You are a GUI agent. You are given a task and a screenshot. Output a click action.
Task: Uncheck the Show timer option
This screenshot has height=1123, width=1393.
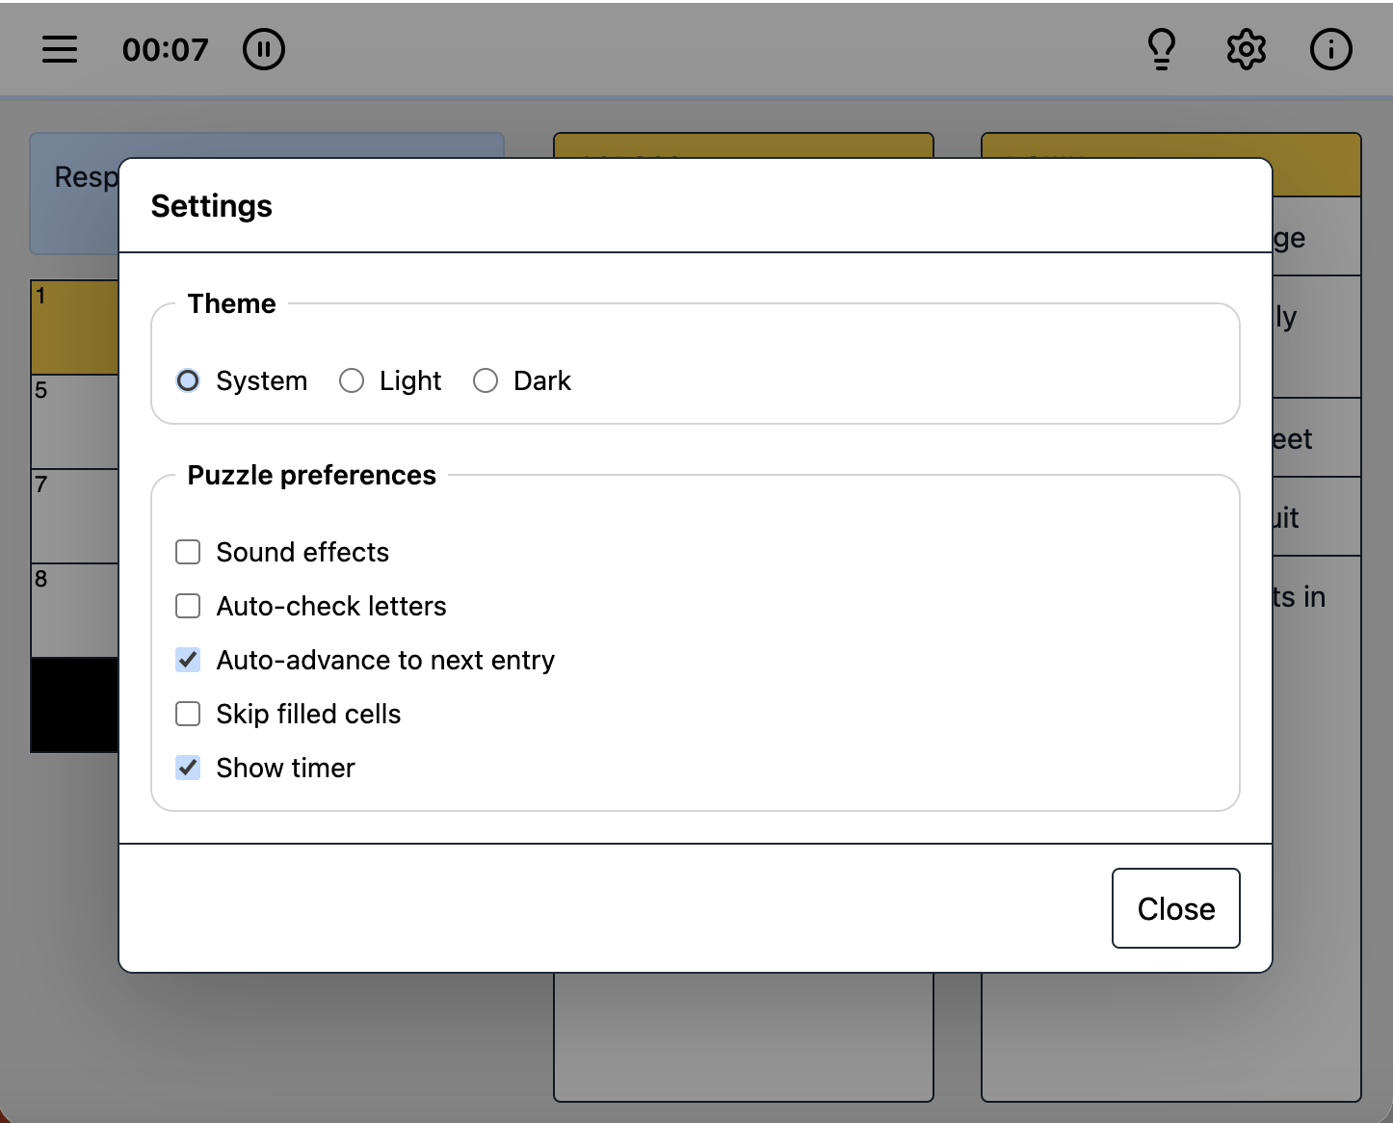188,768
